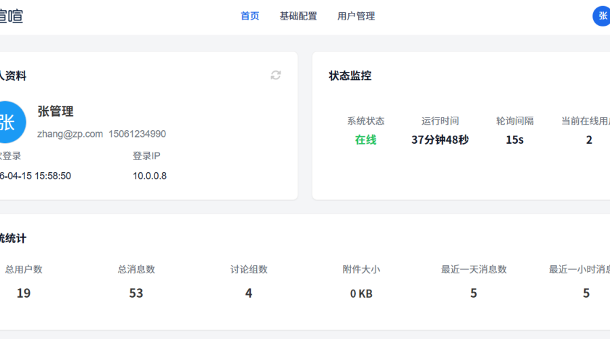Click the 轮询间隔 label
Image resolution: width=610 pixels, height=339 pixels.
[514, 121]
